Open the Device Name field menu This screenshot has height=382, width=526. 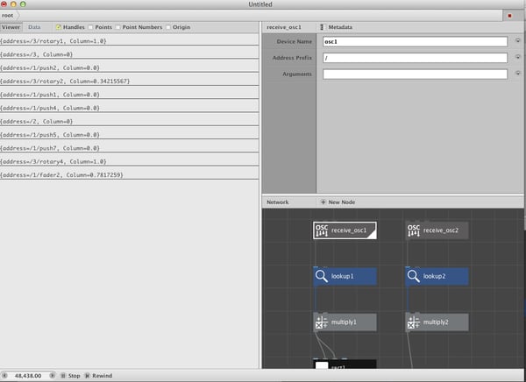517,40
